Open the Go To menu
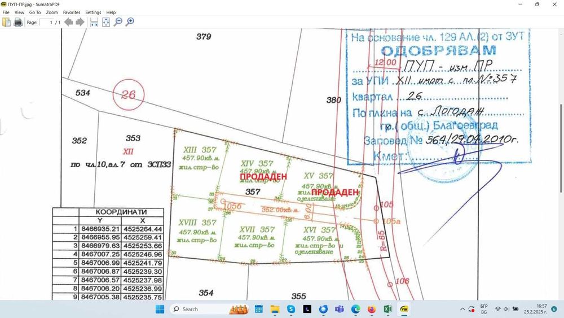Image resolution: width=564 pixels, height=318 pixels. click(35, 12)
